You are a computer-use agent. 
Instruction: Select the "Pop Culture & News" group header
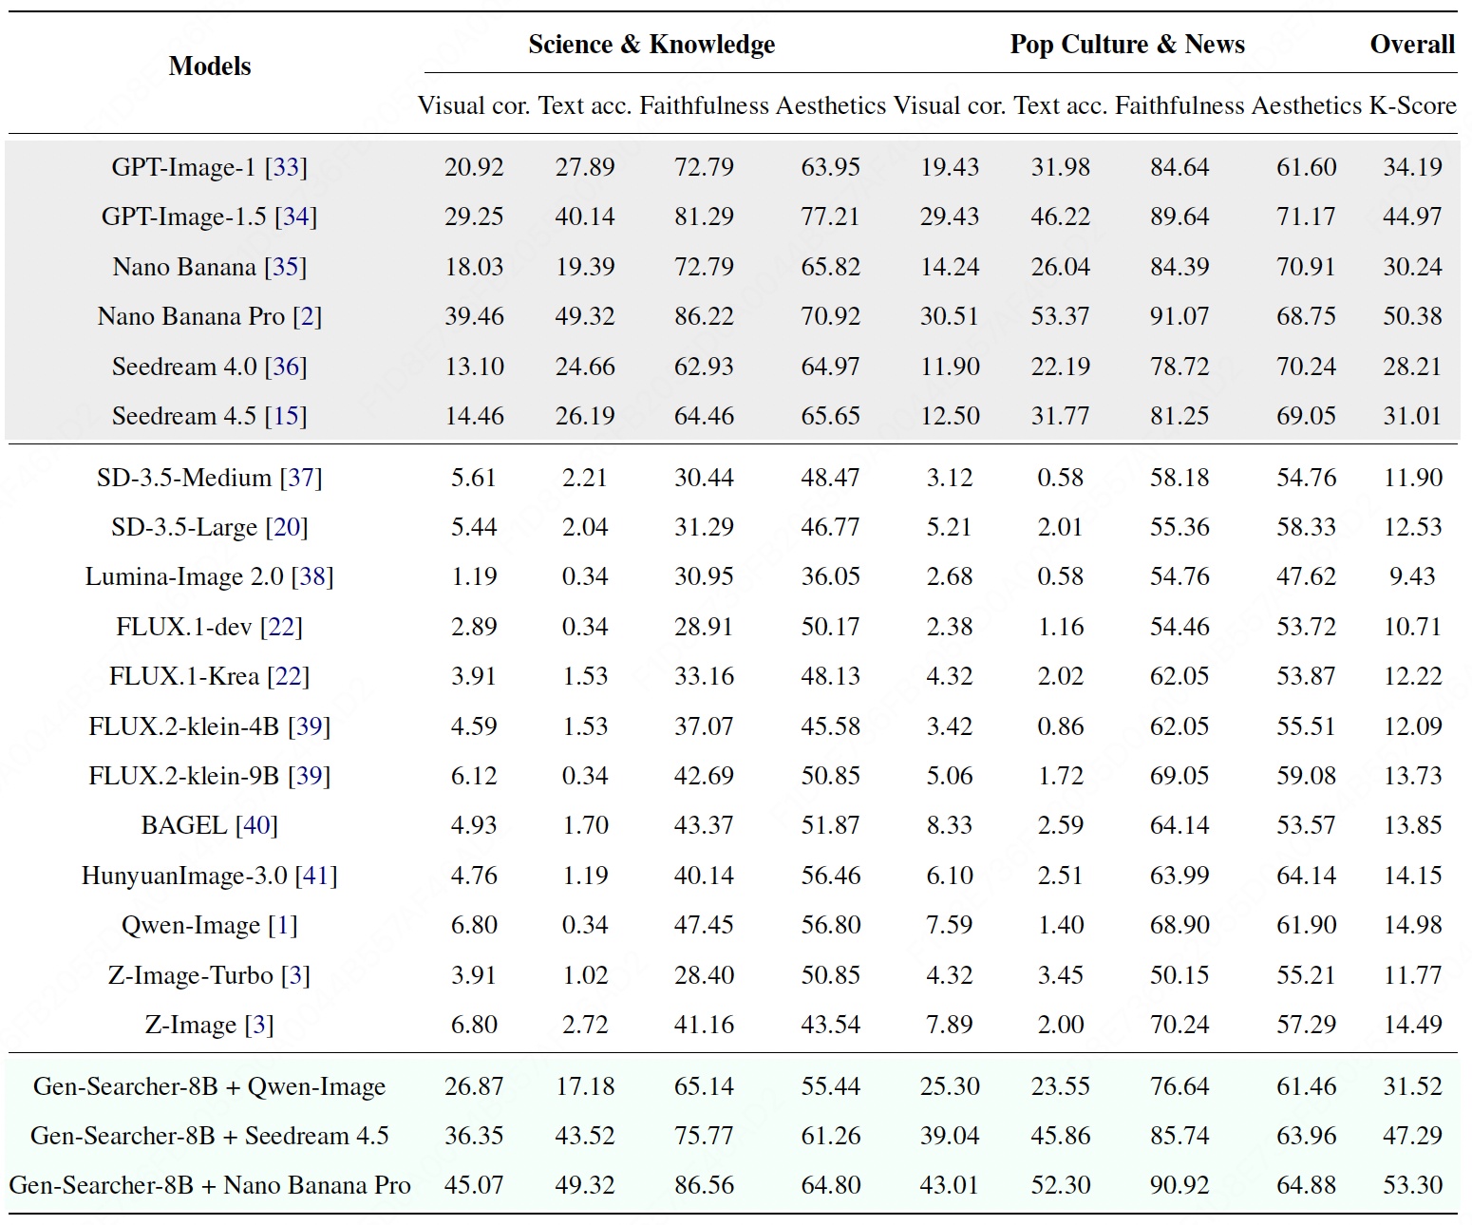(1127, 45)
